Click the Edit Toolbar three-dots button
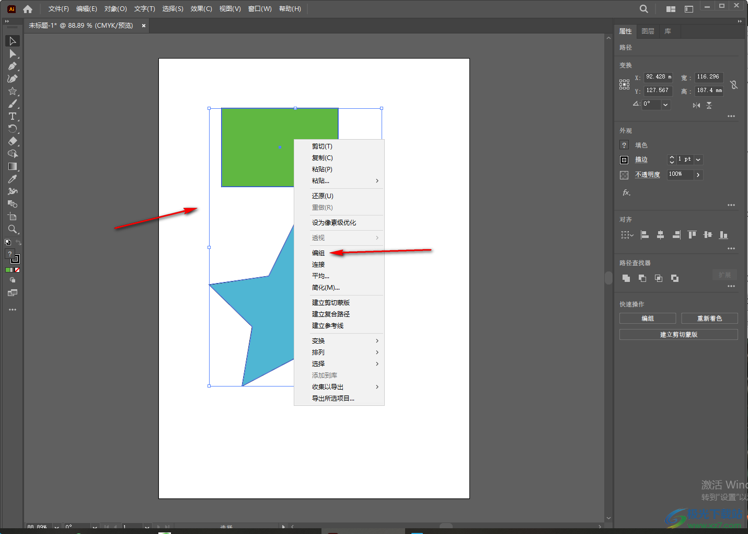 (x=13, y=310)
